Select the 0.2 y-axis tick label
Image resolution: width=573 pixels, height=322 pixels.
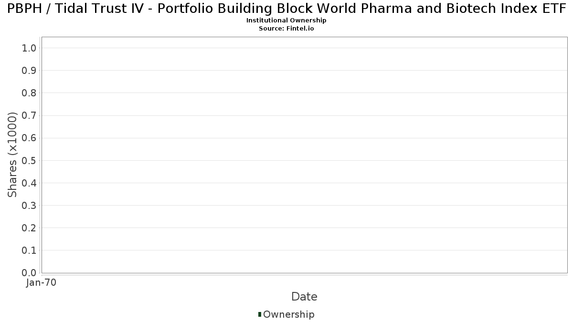(29, 228)
